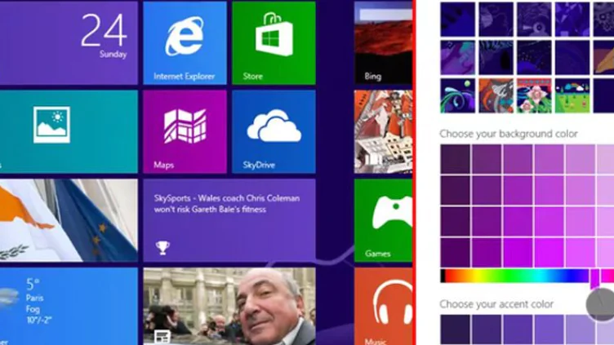Screen dimensions: 614x345
Task: Pick the purple and teal brushstroke pattern
Action: 458,57
